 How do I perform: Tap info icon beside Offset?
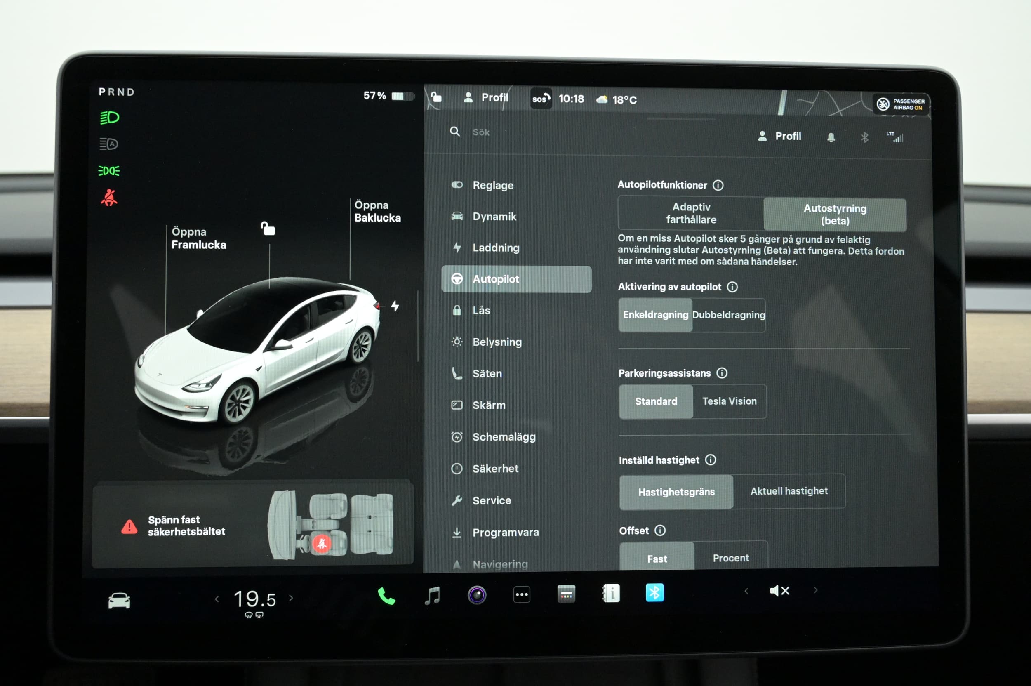point(659,530)
